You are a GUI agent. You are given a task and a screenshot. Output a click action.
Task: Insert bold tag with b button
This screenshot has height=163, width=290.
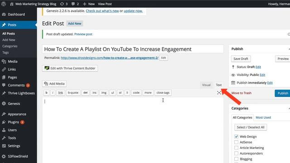tap(46, 93)
